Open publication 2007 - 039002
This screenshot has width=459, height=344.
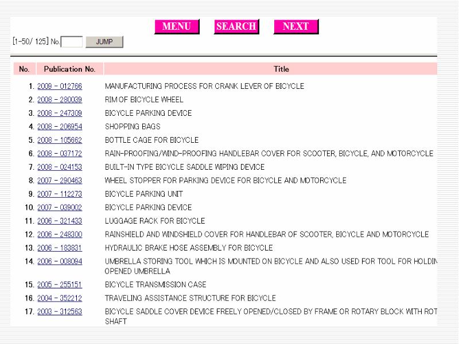pyautogui.click(x=59, y=208)
